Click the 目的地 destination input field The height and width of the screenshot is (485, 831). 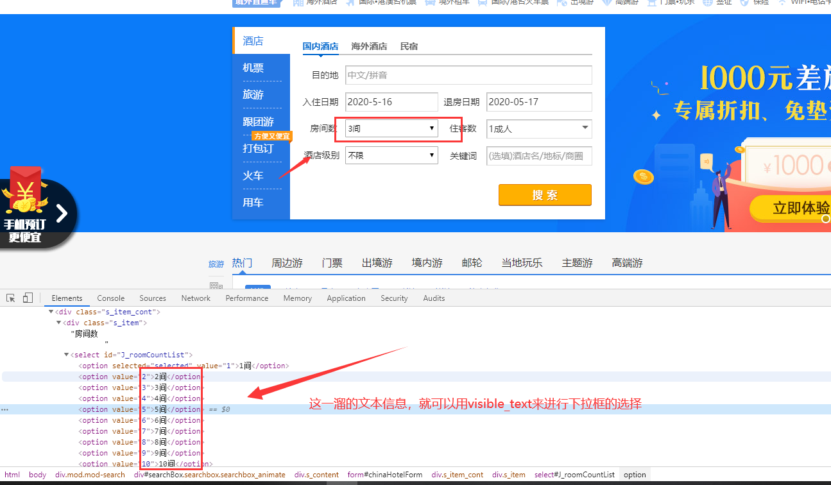pyautogui.click(x=468, y=75)
